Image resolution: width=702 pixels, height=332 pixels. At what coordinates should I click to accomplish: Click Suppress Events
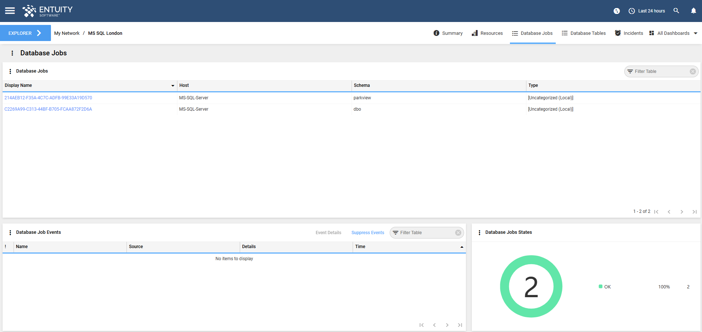click(x=368, y=233)
